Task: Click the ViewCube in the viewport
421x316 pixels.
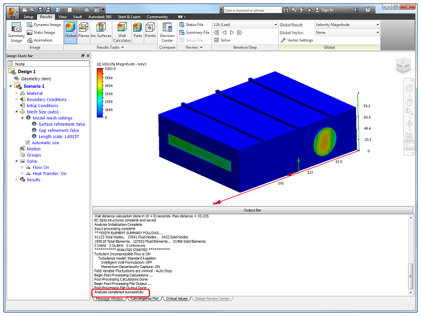Action: pos(403,65)
